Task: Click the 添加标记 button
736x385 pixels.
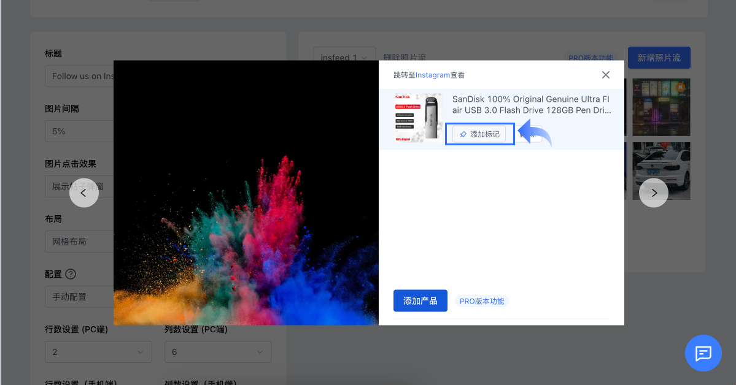Action: click(479, 134)
